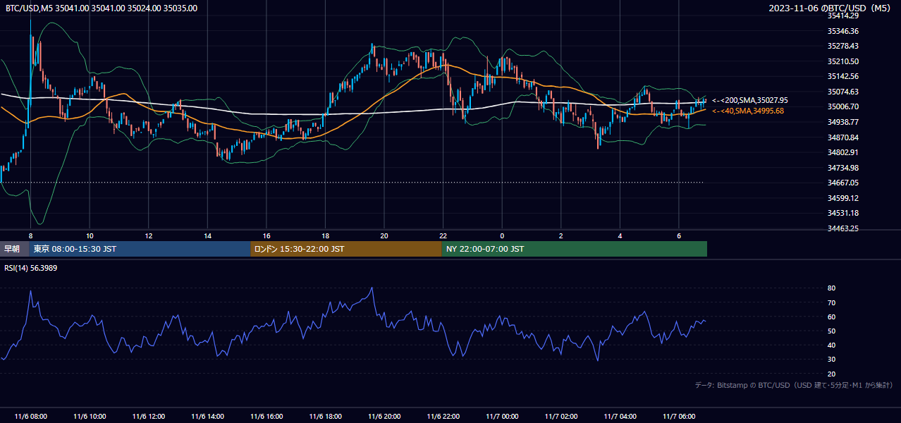901x423 pixels.
Task: Select the 東京 08:00-15:30 JST session bar
Action: [x=140, y=249]
